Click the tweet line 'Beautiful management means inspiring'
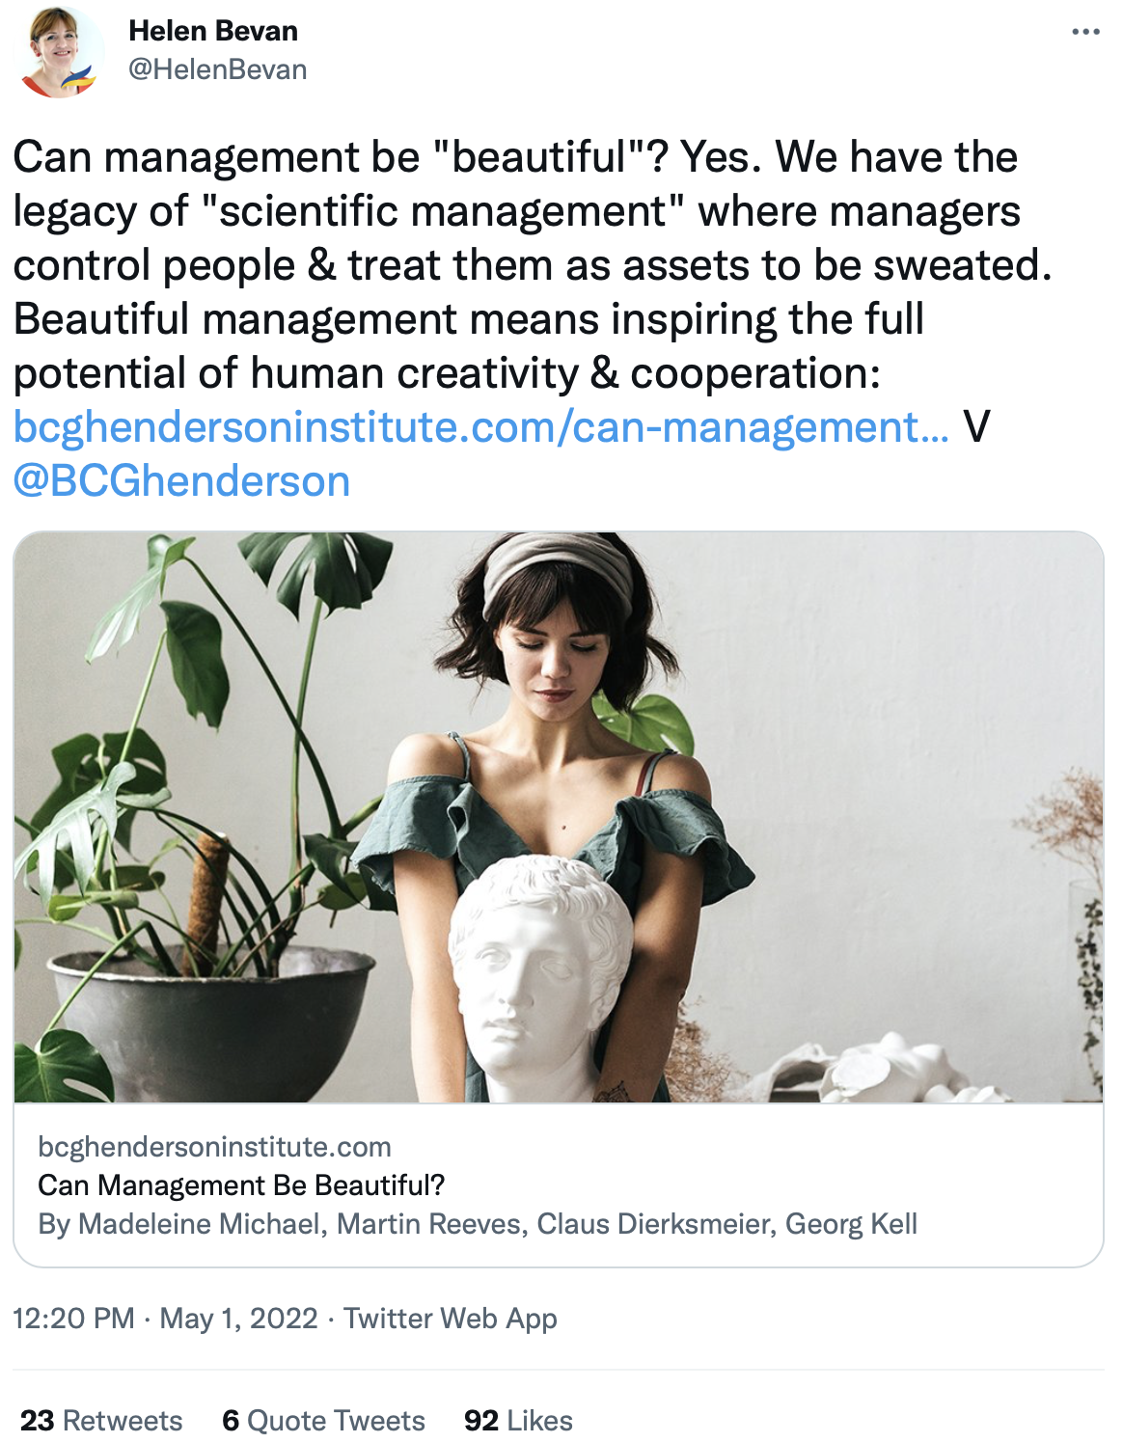Screen dimensions: 1123x1443 point(469,319)
